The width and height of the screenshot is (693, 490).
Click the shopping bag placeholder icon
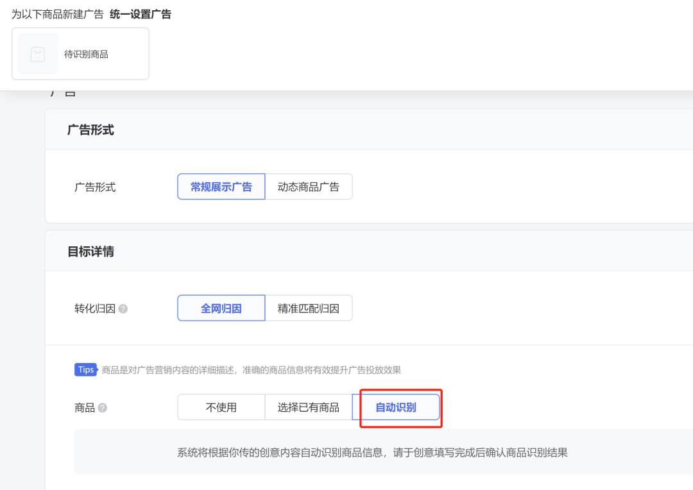(38, 54)
